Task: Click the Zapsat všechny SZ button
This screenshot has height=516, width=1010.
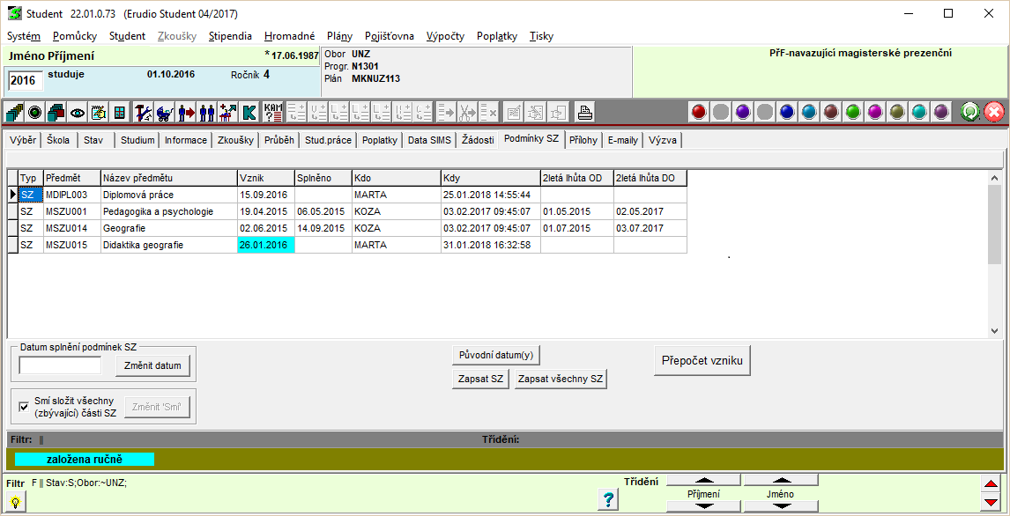Action: tap(561, 379)
